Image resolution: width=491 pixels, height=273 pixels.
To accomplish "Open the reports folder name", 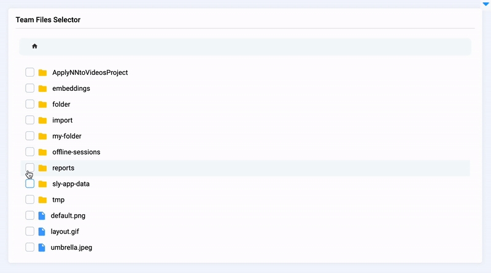I will click(63, 168).
